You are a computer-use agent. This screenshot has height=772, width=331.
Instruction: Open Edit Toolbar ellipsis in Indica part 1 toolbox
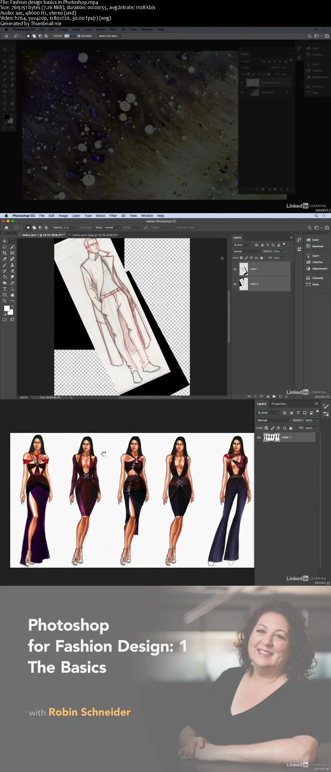click(x=12, y=301)
